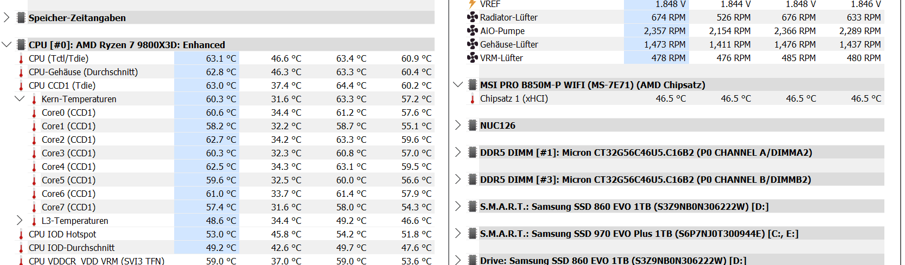The height and width of the screenshot is (265, 905).
Task: Click thermometer icon of Core4 (CCD1)
Action: (x=34, y=167)
